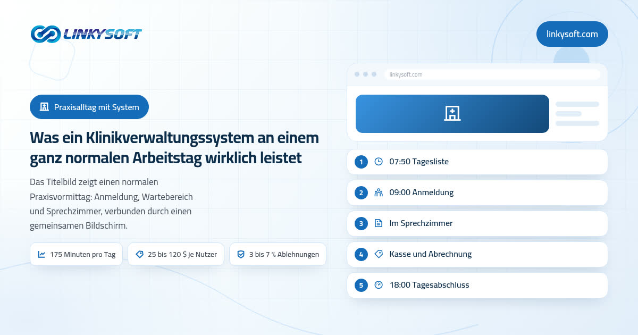The image size is (638, 335).
Task: Click the gauge icon next to 18:00 Tagesabschluss
Action: click(x=379, y=285)
